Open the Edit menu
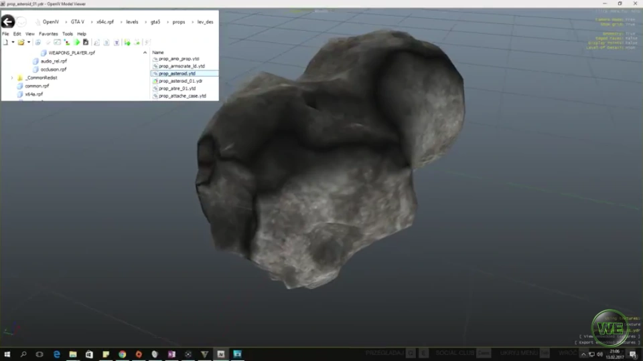This screenshot has height=361, width=643. 17,34
